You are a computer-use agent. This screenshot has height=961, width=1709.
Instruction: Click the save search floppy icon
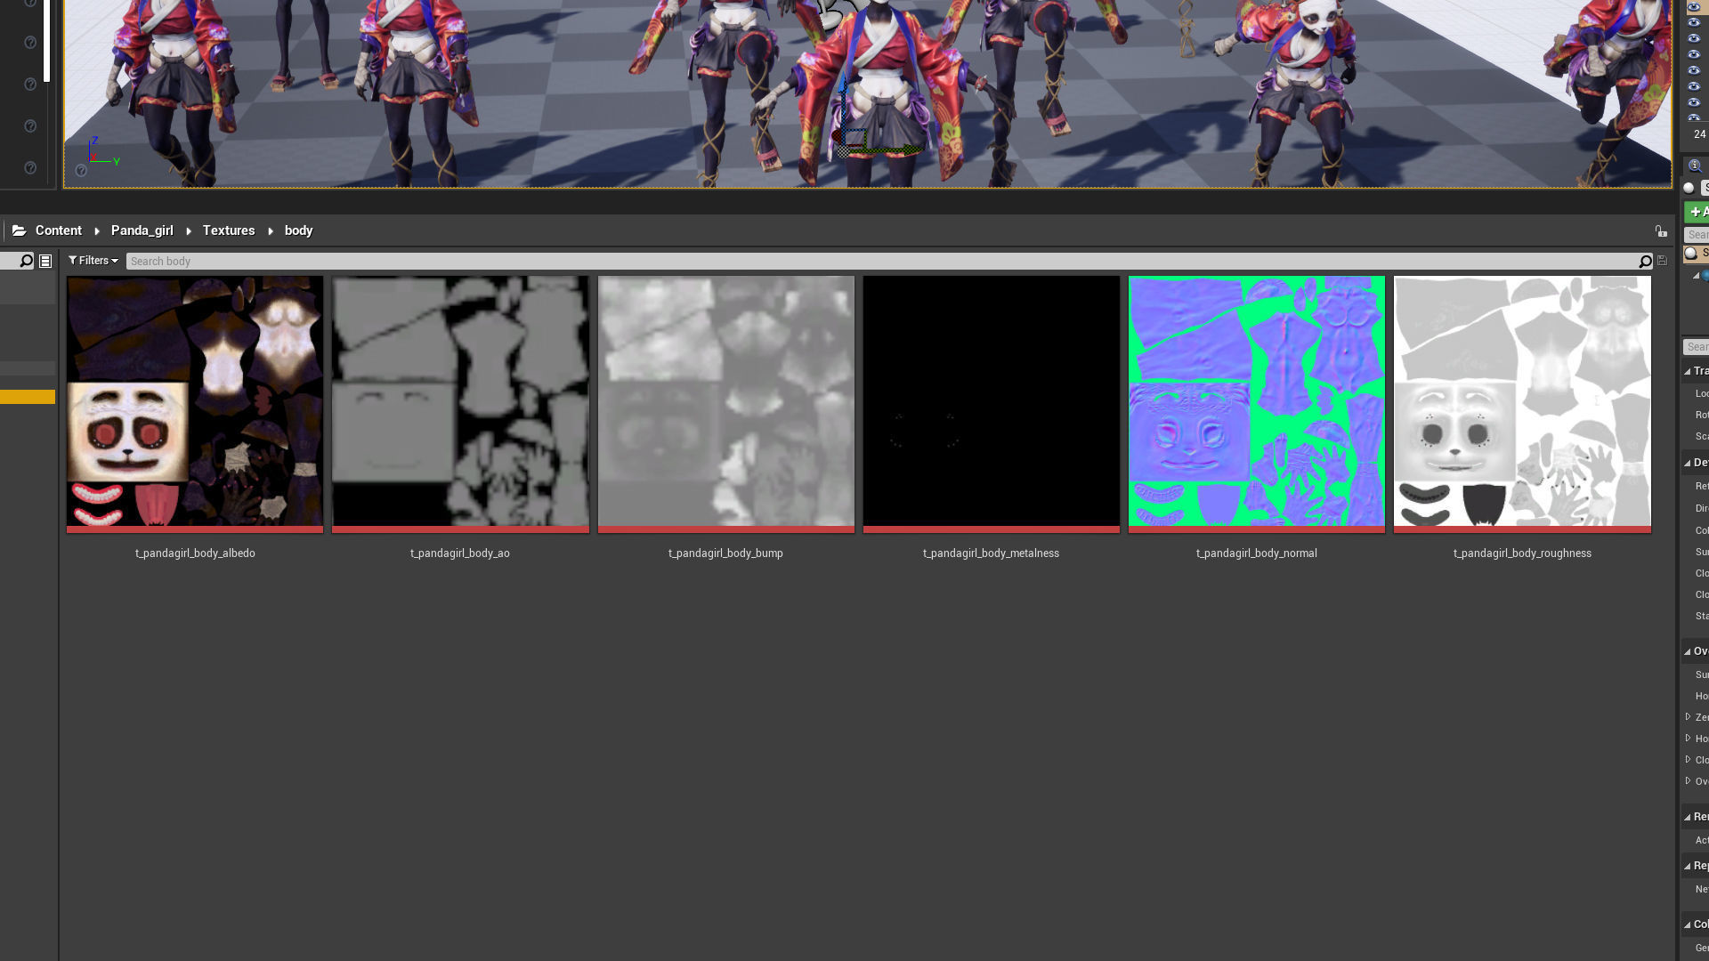pos(1662,261)
